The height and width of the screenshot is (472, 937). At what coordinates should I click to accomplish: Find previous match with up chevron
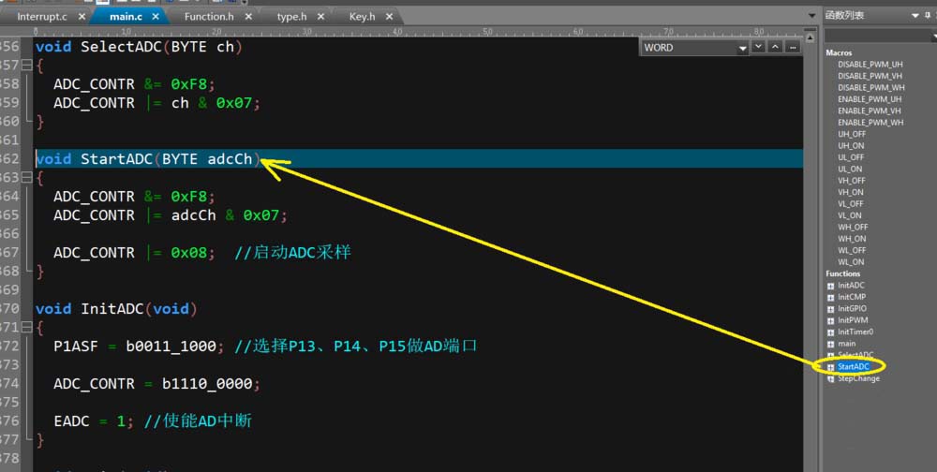775,47
